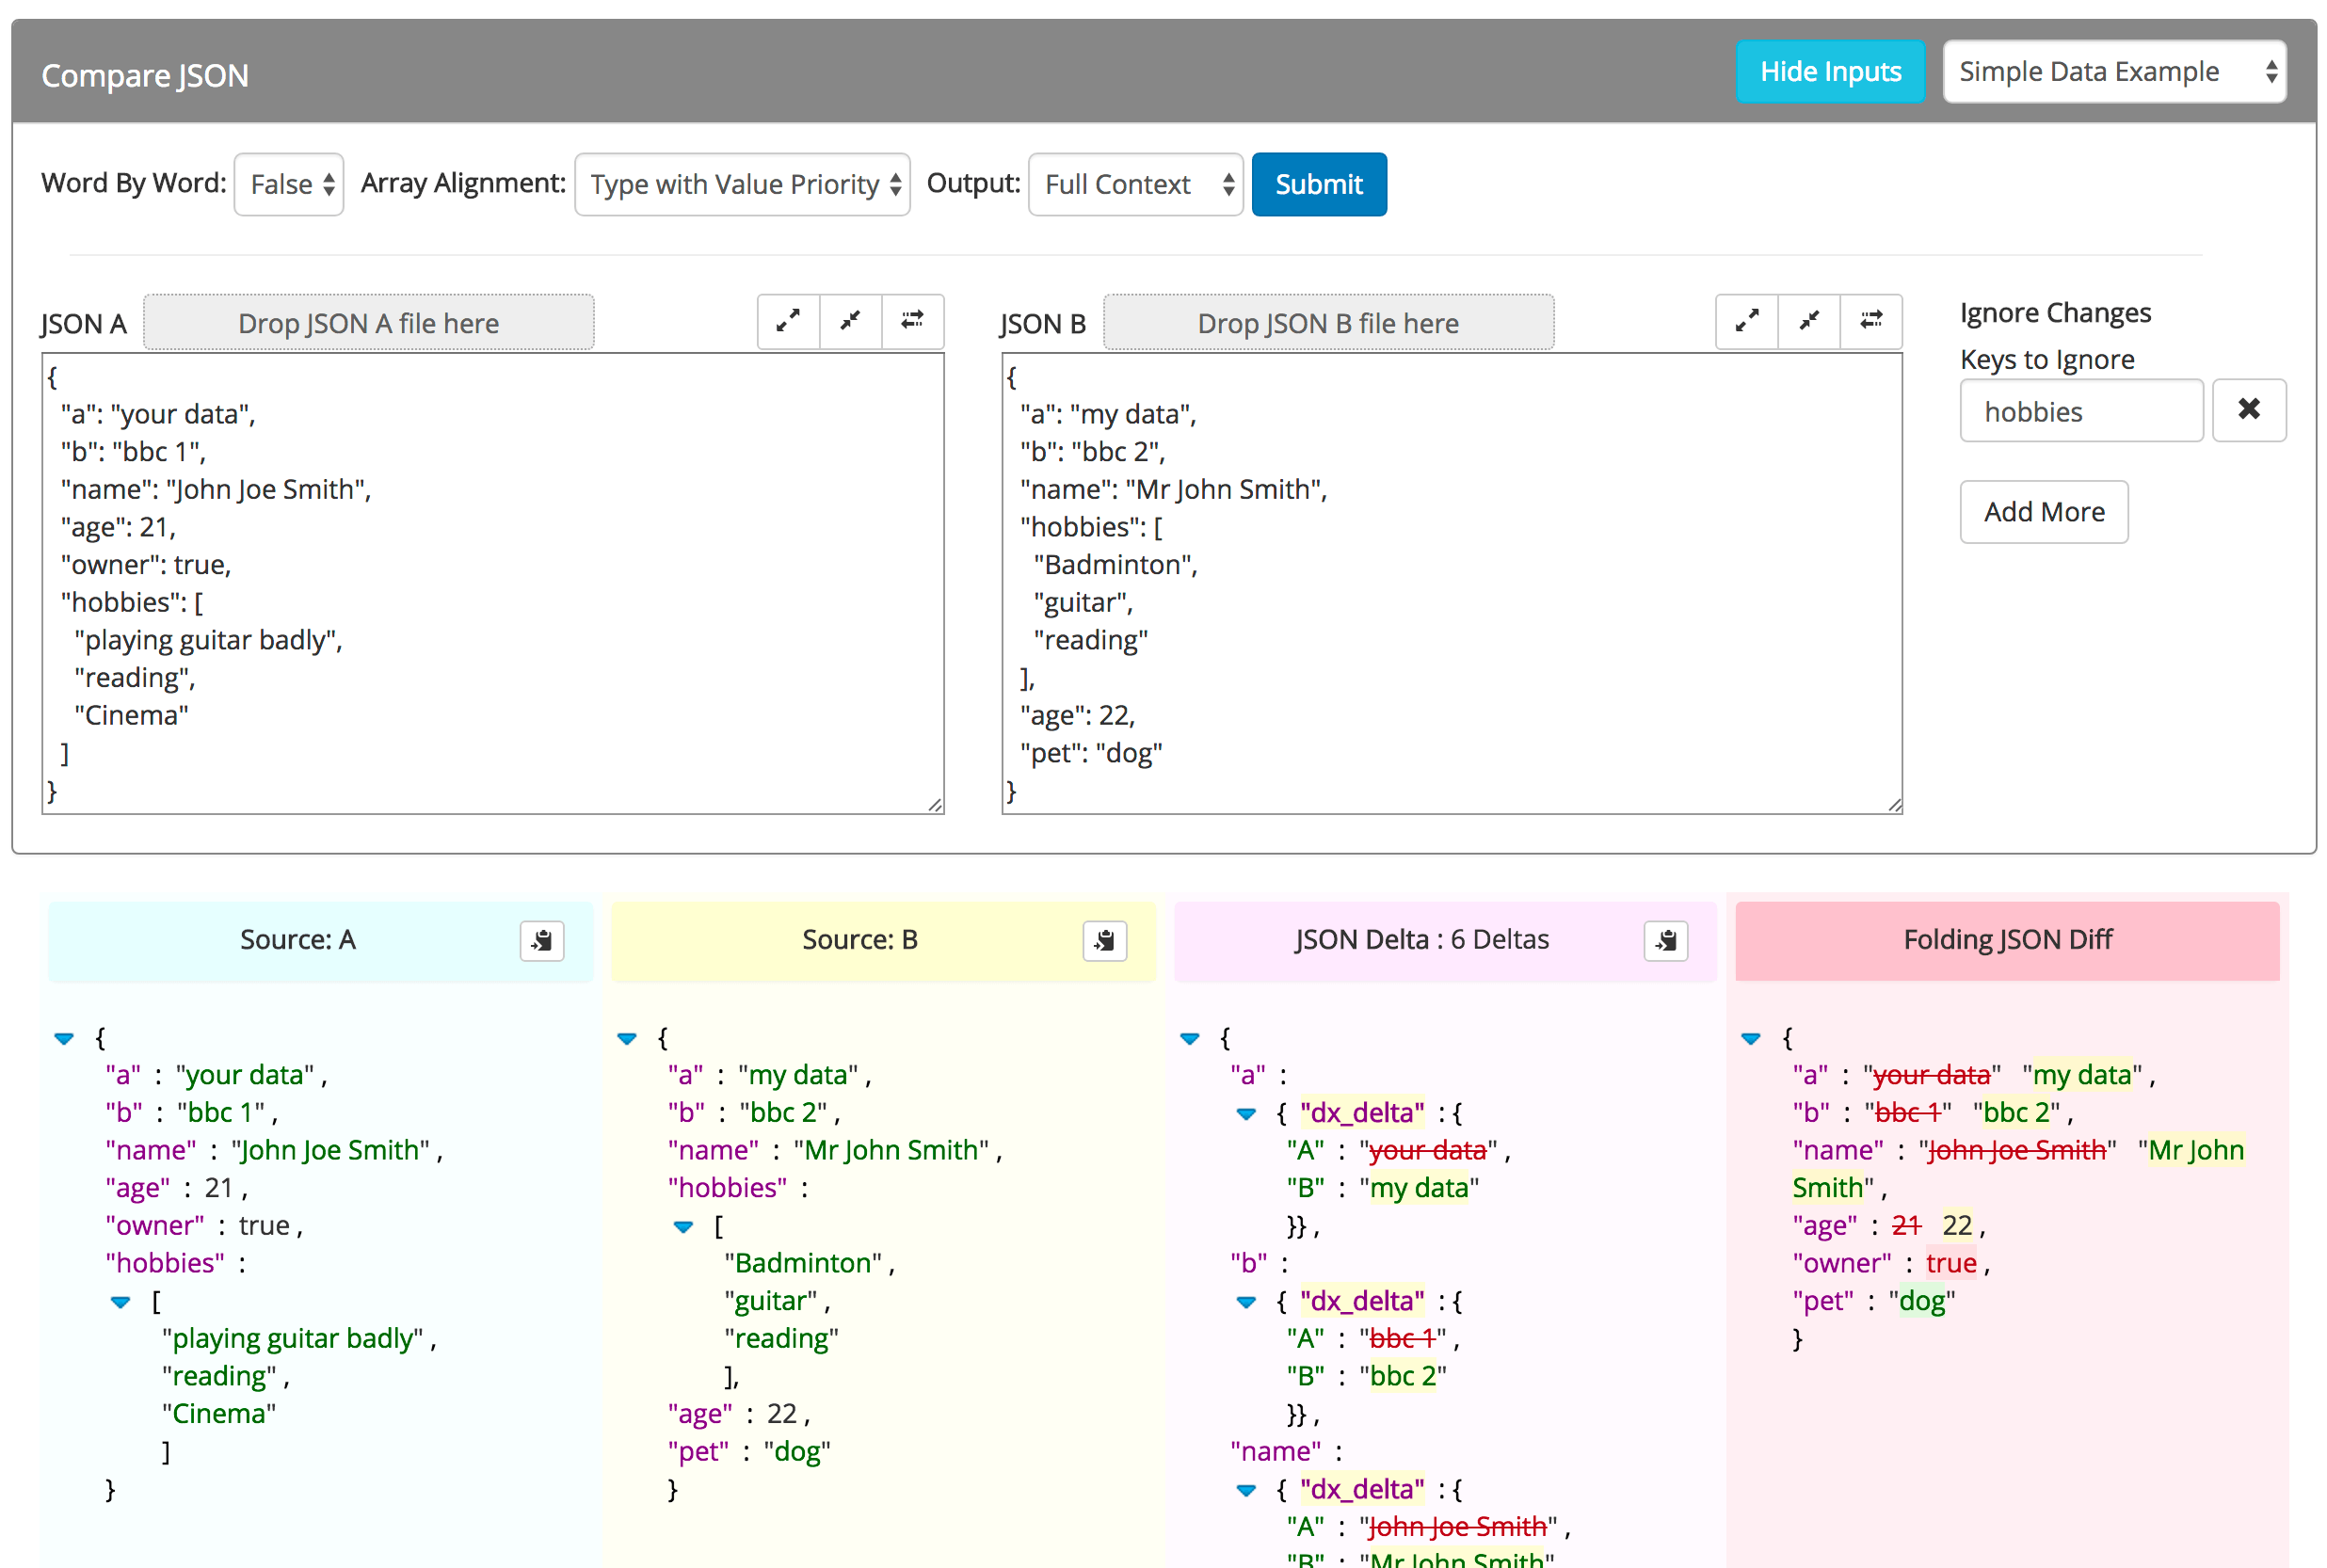Screen dimensions: 2327x1568
Task: Open the Word By Word dropdown
Action: coord(289,184)
